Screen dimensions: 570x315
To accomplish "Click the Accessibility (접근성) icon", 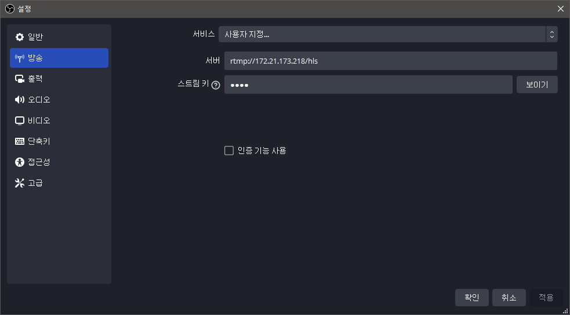I will click(20, 162).
